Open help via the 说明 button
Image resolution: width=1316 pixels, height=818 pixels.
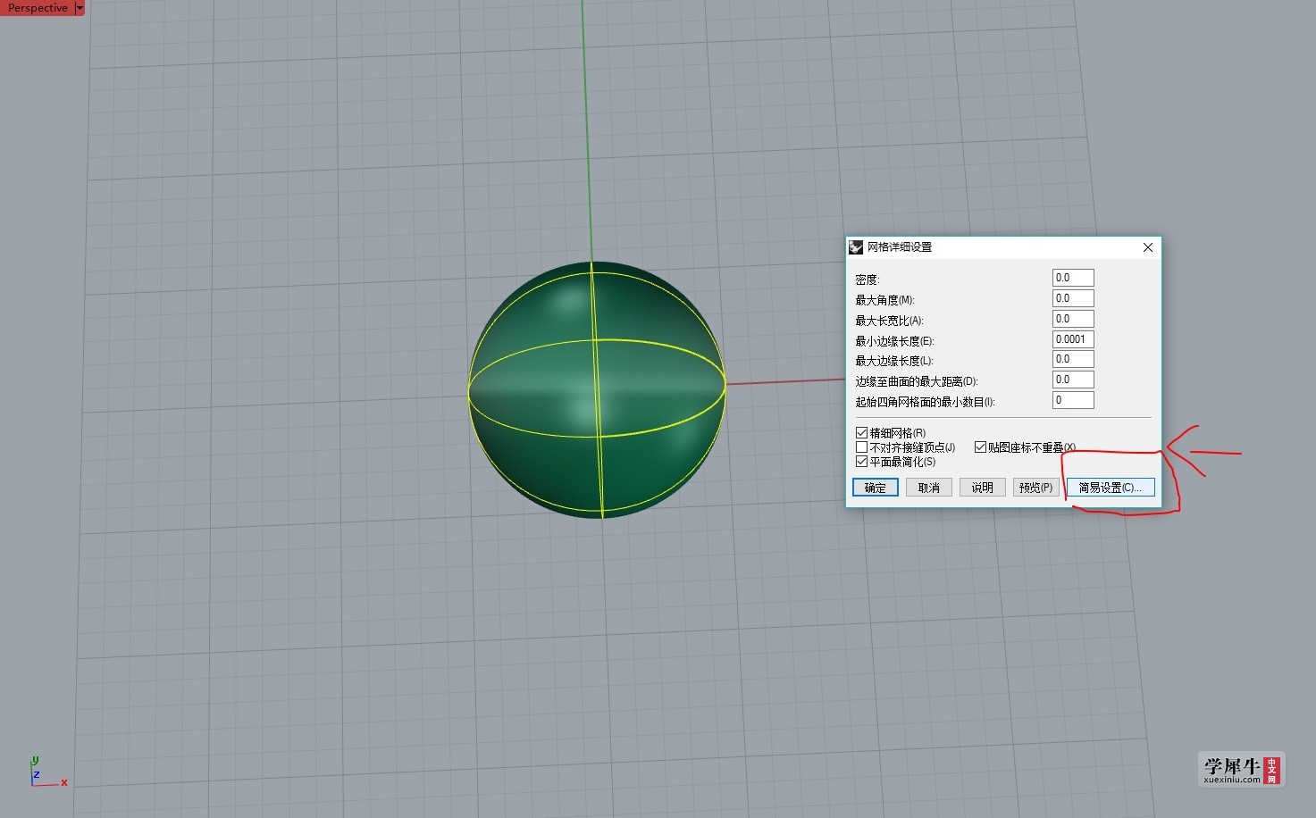tap(983, 488)
